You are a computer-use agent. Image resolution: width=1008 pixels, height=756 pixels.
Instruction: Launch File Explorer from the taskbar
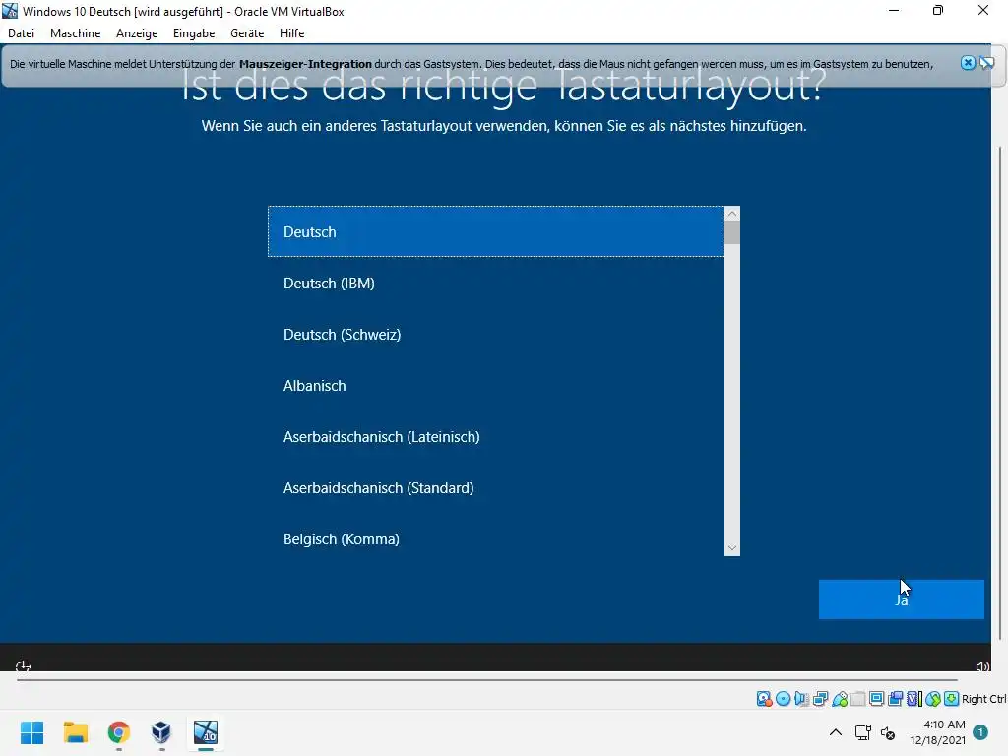pyautogui.click(x=75, y=732)
